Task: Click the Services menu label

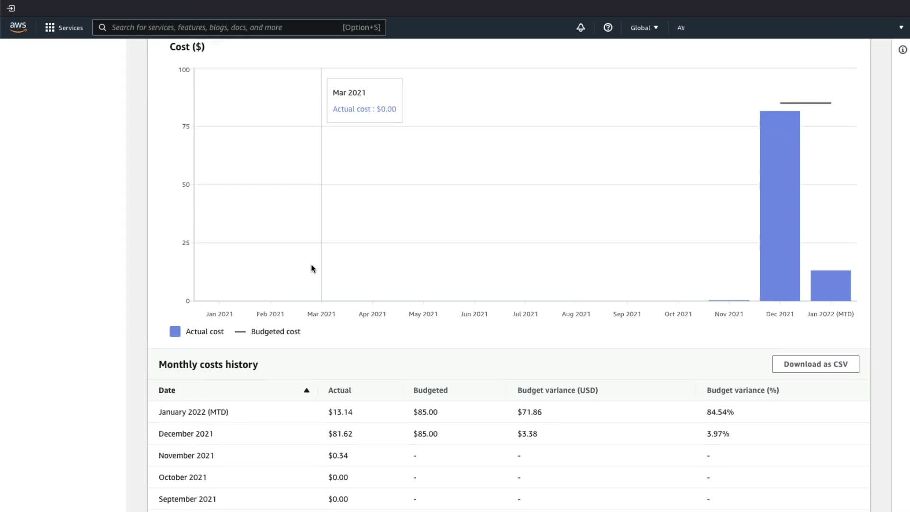Action: [x=71, y=27]
